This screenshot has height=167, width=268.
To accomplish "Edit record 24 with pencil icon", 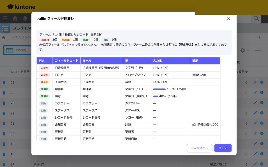I will [x=255, y=93].
